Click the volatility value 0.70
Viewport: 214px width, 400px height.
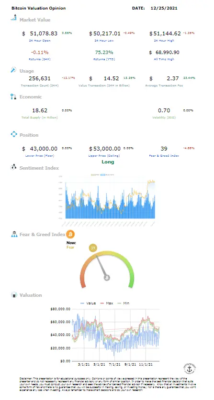click(x=164, y=110)
